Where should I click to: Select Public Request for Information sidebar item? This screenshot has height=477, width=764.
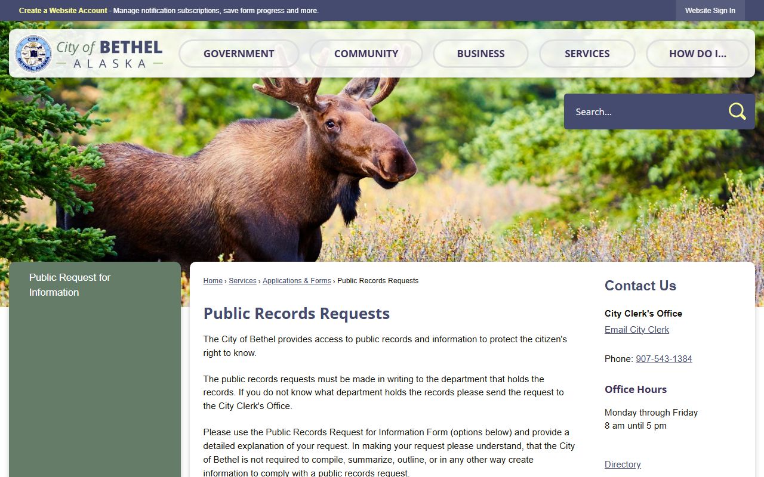(70, 285)
